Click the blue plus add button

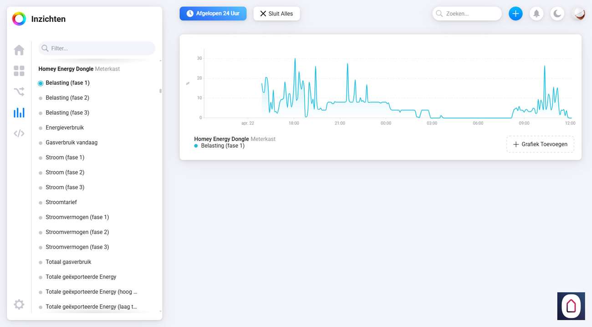[515, 14]
